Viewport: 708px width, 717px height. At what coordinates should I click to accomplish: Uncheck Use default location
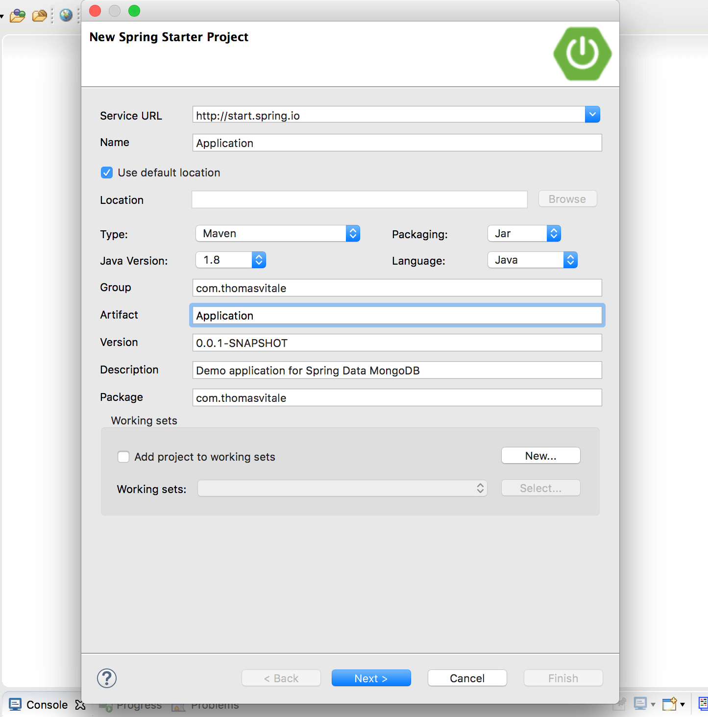click(x=107, y=173)
